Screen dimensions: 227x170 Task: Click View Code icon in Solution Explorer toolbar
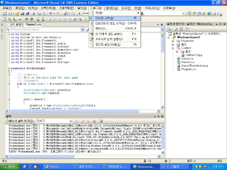click(187, 29)
